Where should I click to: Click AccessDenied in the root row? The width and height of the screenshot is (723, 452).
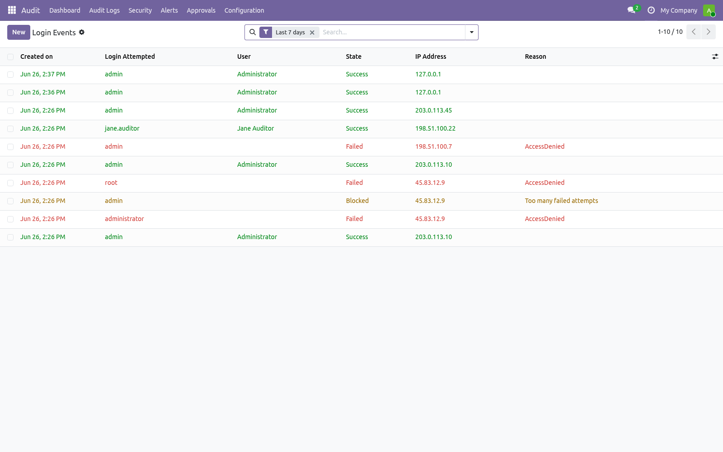[545, 183]
